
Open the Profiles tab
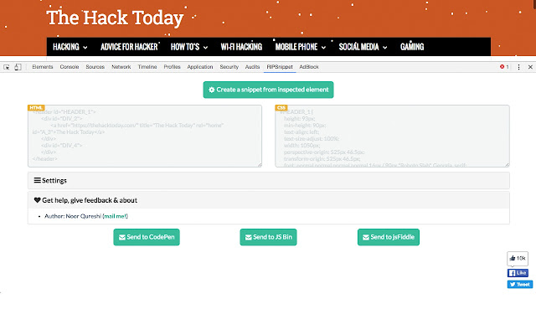coord(172,67)
